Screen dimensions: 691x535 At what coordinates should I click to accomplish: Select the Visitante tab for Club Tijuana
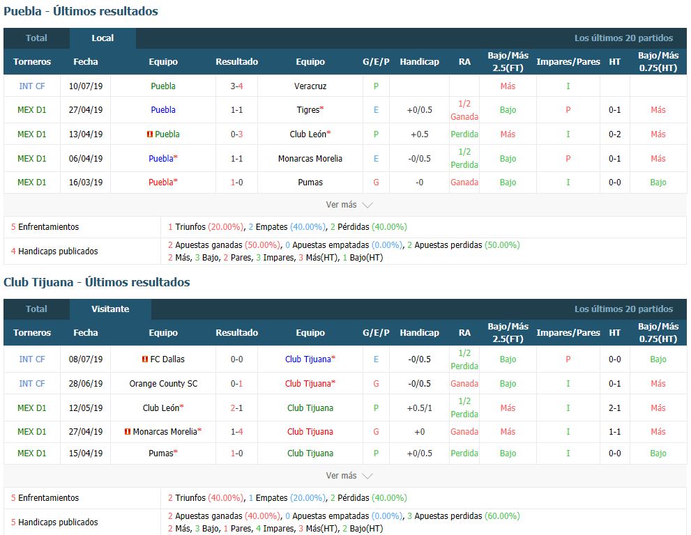(x=110, y=309)
